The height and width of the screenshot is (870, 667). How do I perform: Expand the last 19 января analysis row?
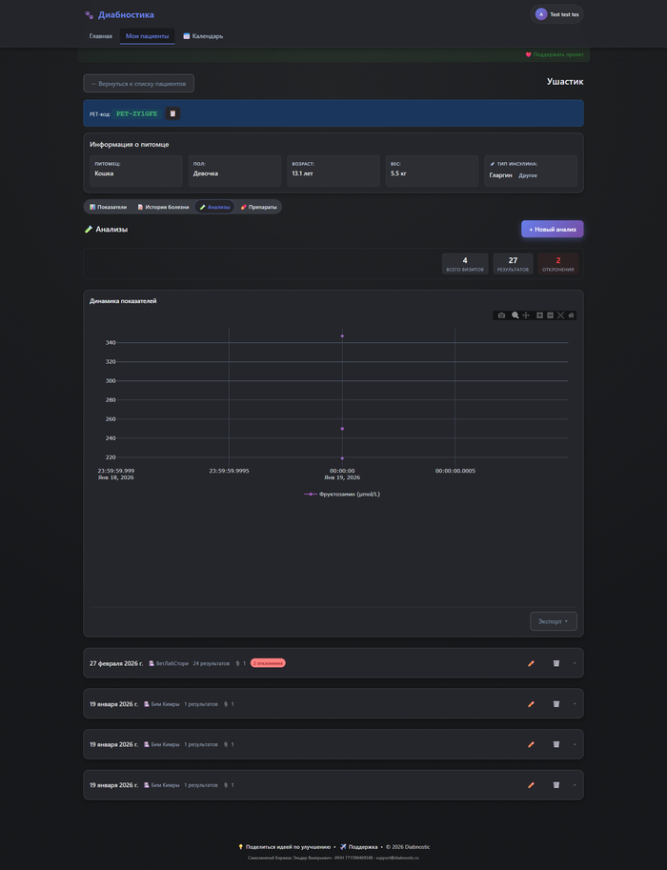point(575,785)
